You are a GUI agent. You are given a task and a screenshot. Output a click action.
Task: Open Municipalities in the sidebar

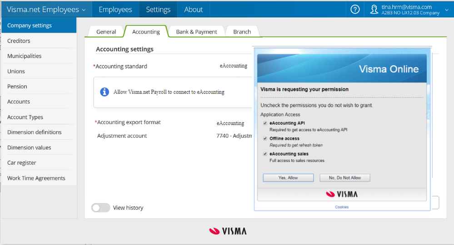point(39,56)
